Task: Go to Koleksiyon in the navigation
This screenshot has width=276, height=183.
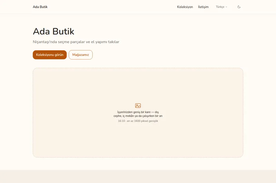Action: click(x=185, y=7)
